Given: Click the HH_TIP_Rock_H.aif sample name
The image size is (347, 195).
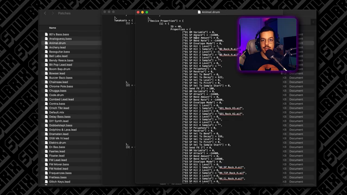Looking at the screenshot, I should pyautogui.click(x=232, y=173).
